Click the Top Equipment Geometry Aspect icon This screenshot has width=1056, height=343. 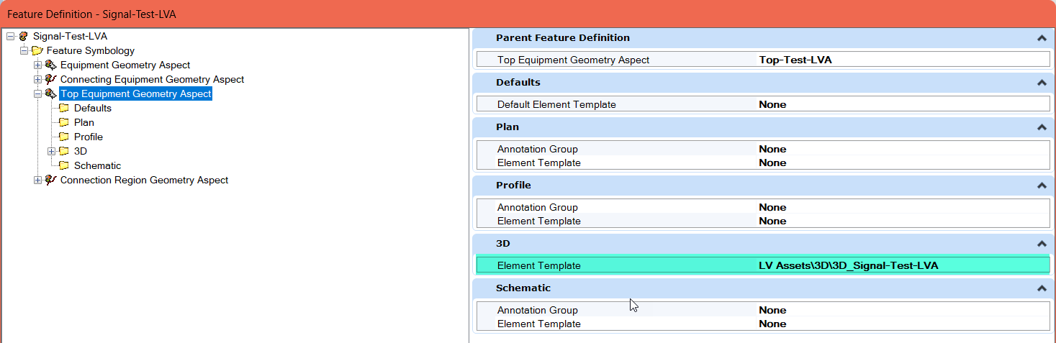[x=50, y=93]
